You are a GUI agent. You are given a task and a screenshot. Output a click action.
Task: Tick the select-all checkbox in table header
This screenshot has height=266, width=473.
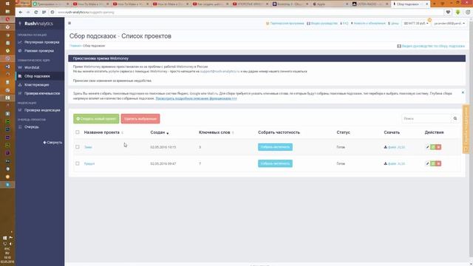78,132
